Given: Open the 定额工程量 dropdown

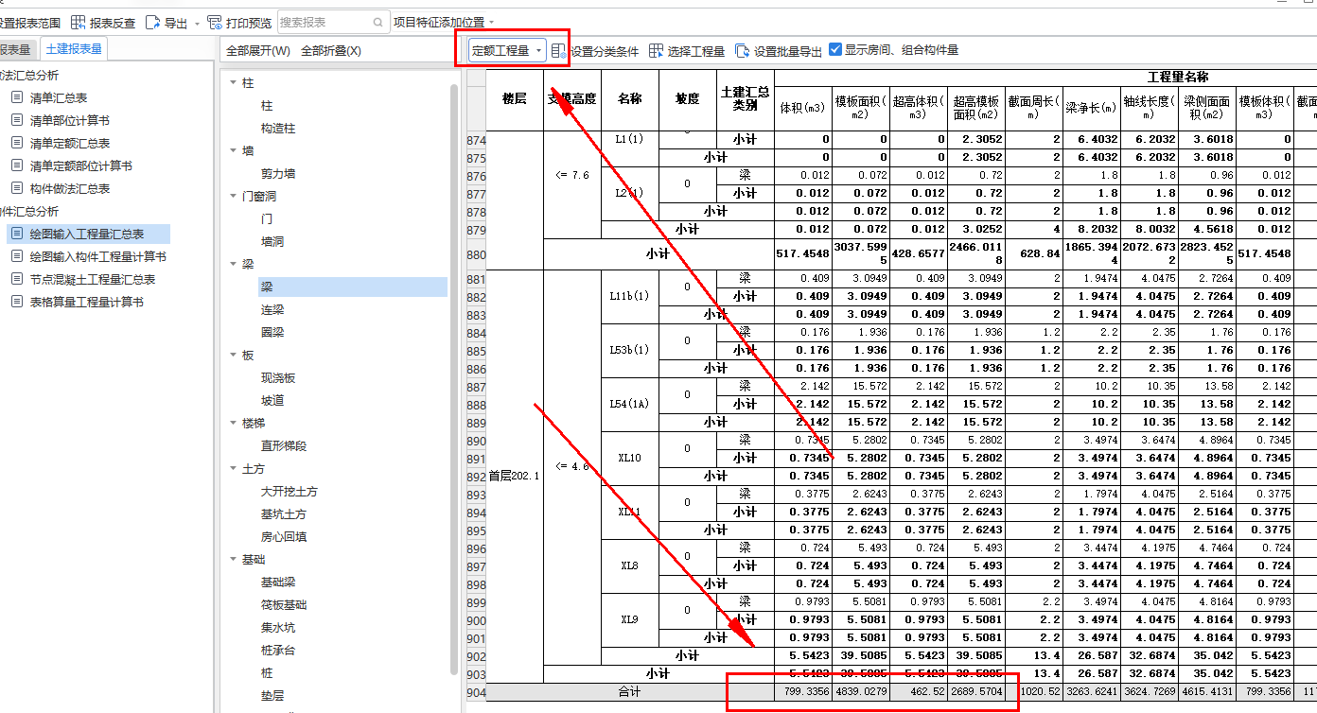Looking at the screenshot, I should [x=508, y=51].
